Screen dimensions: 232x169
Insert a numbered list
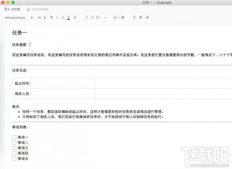click(x=92, y=17)
